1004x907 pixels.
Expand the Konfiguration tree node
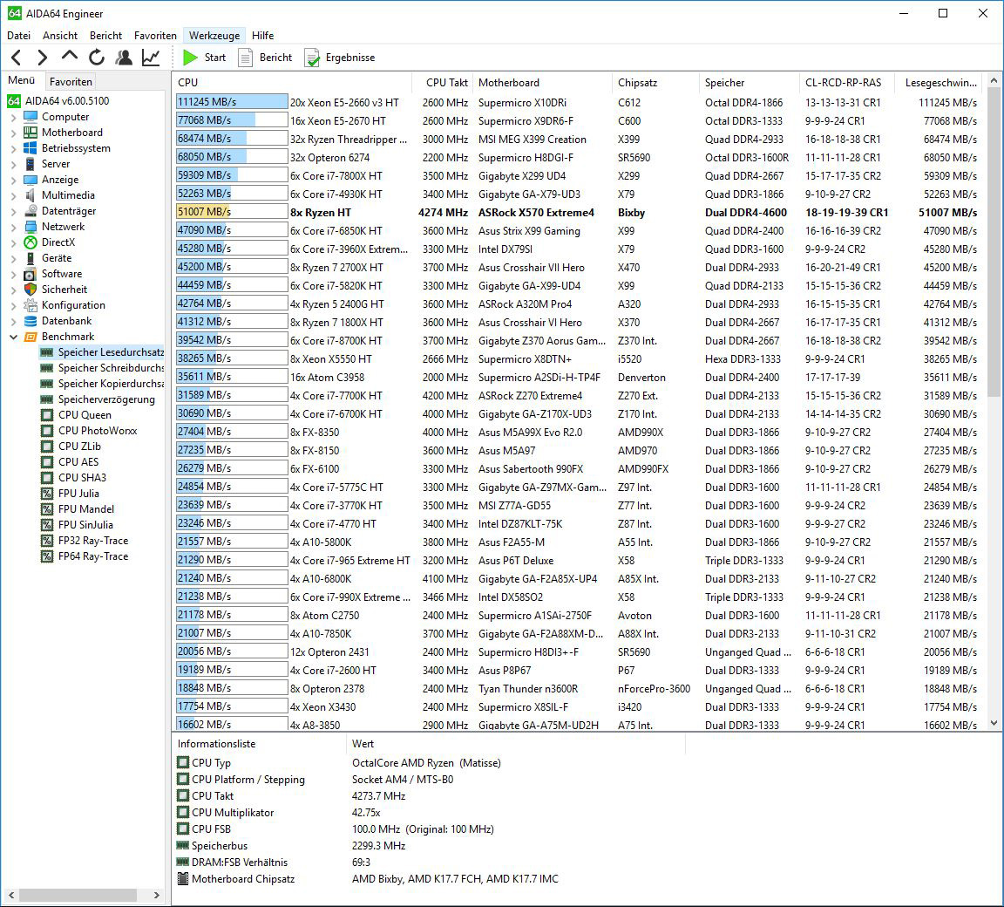point(13,305)
